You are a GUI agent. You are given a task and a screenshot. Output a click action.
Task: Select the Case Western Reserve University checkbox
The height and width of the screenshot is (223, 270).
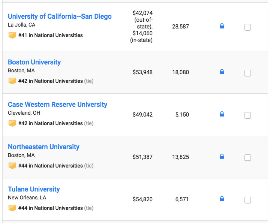pos(247,115)
